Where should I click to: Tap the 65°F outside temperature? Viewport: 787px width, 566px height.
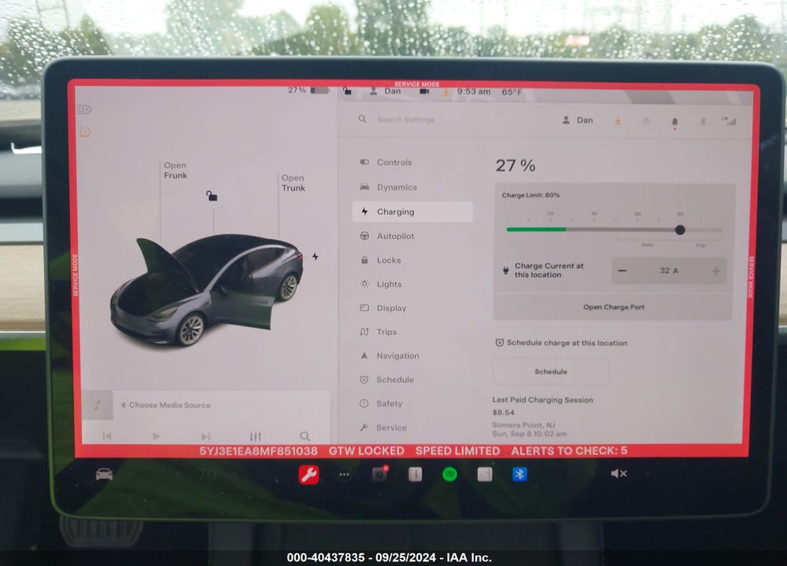(x=512, y=92)
